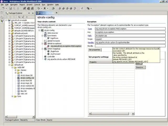Screen dimensions: 168x126
Task: Click the empty Bundle input field
Action: tap(130, 46)
